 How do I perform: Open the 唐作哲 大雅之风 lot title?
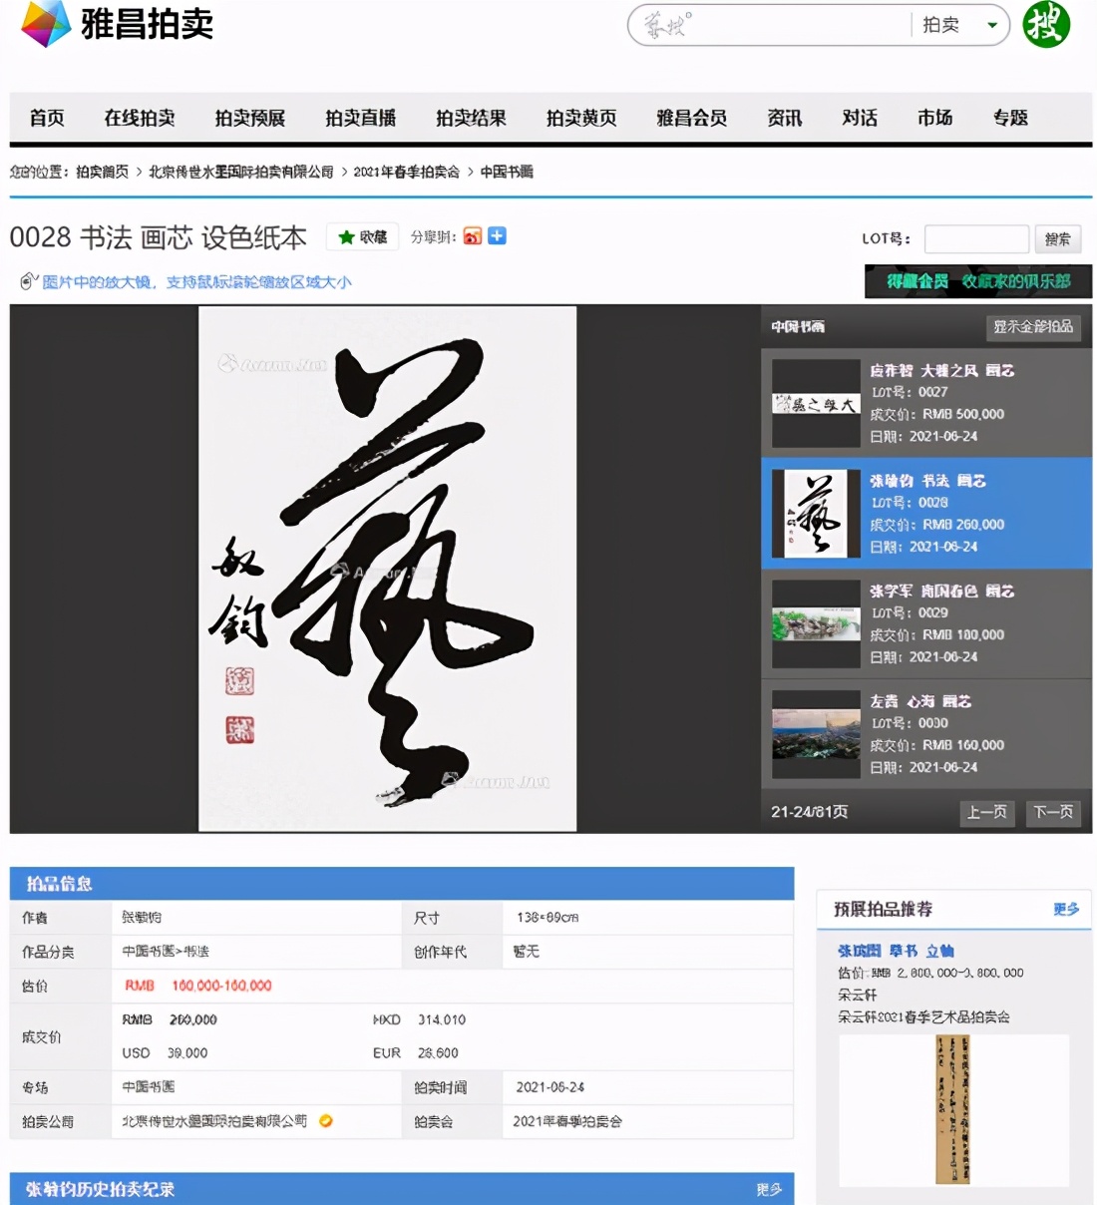pyautogui.click(x=941, y=370)
